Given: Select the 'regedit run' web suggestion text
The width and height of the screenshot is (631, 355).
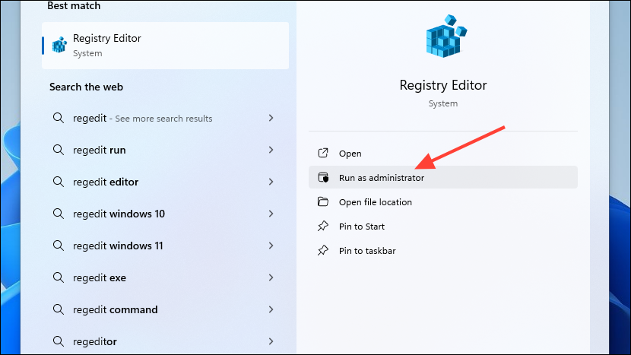Looking at the screenshot, I should pos(100,150).
